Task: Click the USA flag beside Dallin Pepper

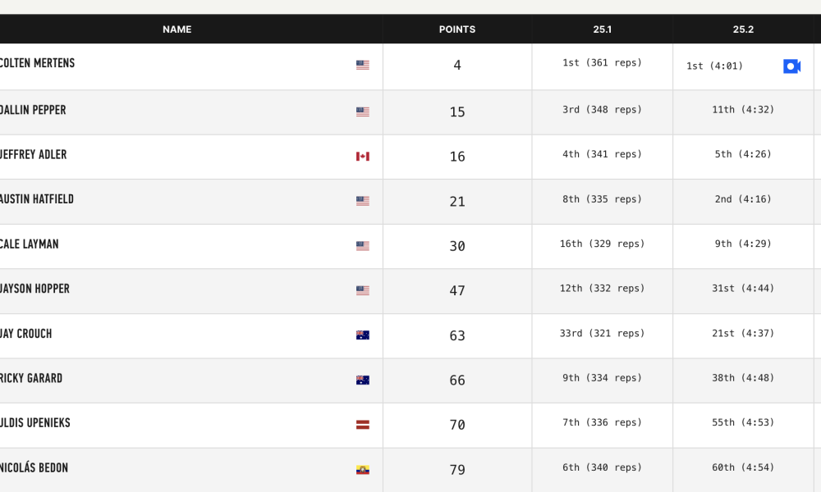Action: [362, 112]
